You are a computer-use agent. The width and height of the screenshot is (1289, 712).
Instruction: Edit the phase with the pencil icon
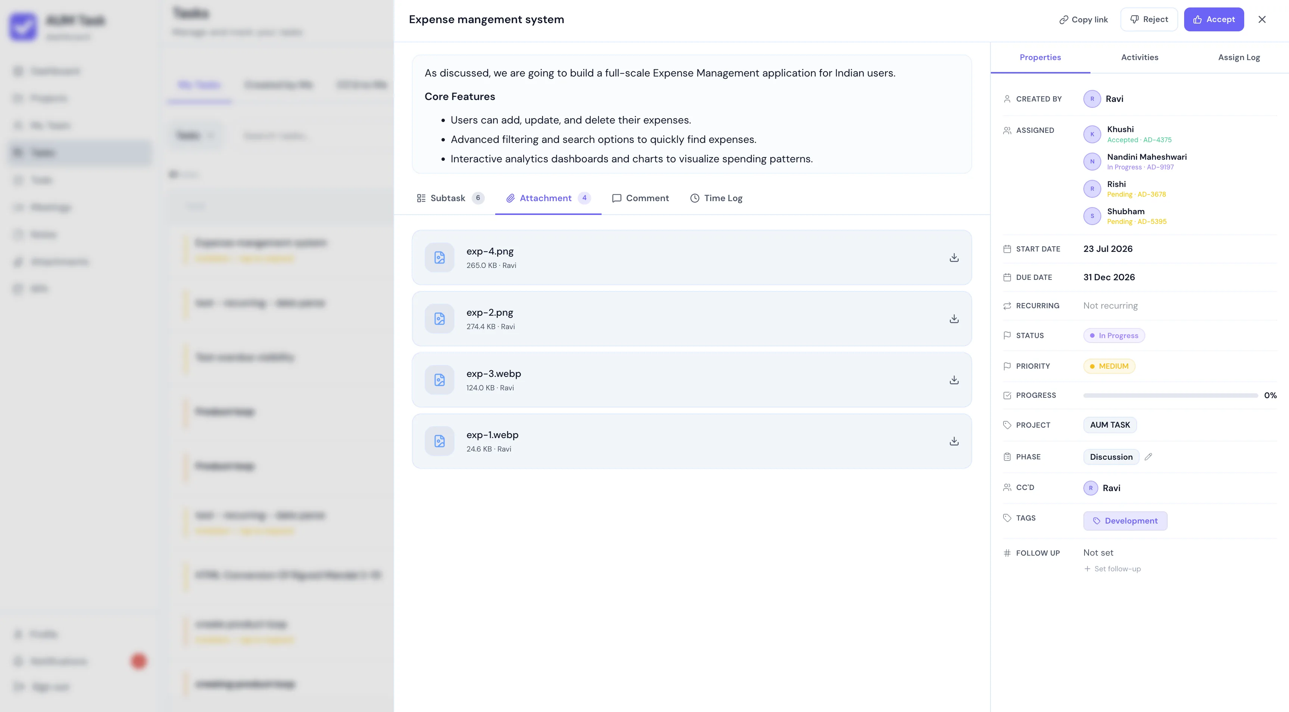tap(1148, 457)
